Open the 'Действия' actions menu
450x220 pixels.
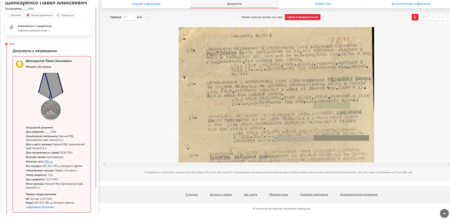[x=14, y=15]
